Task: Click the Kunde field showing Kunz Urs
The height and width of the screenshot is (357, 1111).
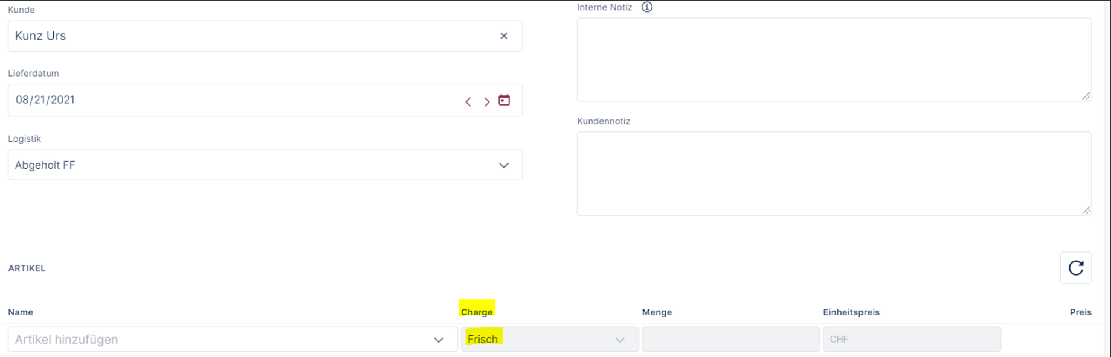Action: click(x=242, y=36)
